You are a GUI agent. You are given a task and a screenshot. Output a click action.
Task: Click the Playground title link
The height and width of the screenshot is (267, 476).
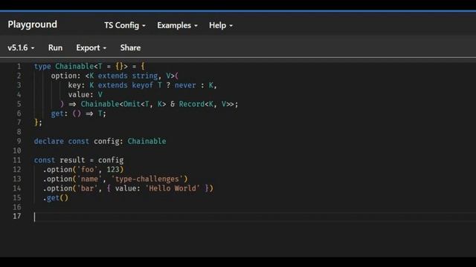[x=33, y=24]
